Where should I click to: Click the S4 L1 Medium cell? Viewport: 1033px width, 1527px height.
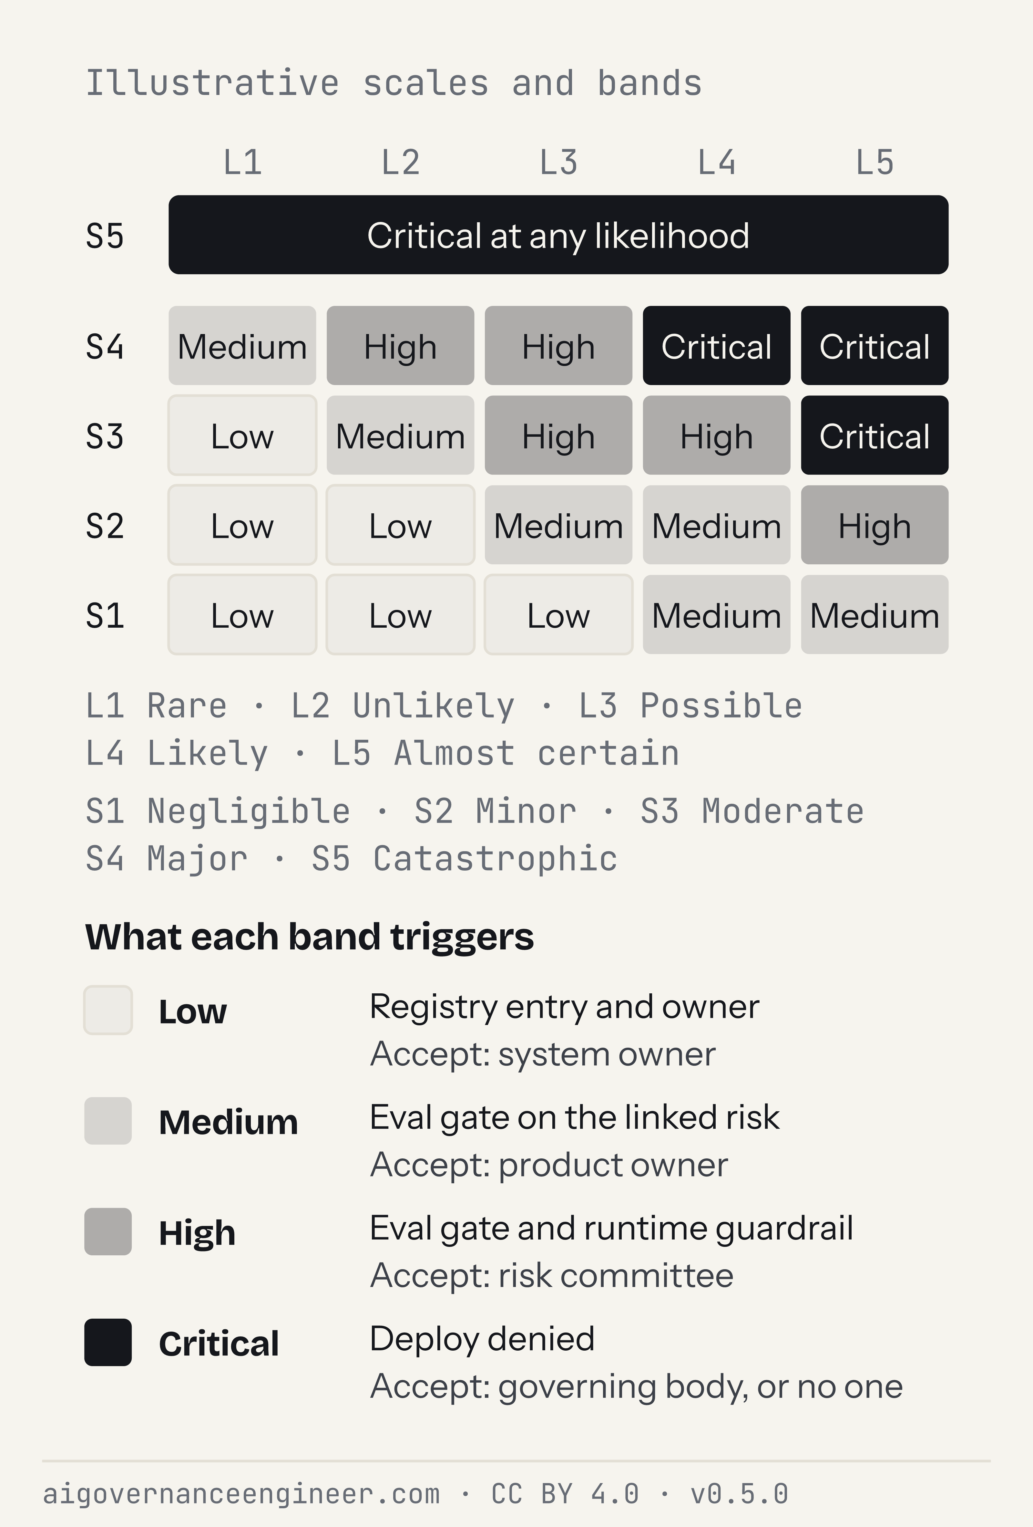click(242, 346)
